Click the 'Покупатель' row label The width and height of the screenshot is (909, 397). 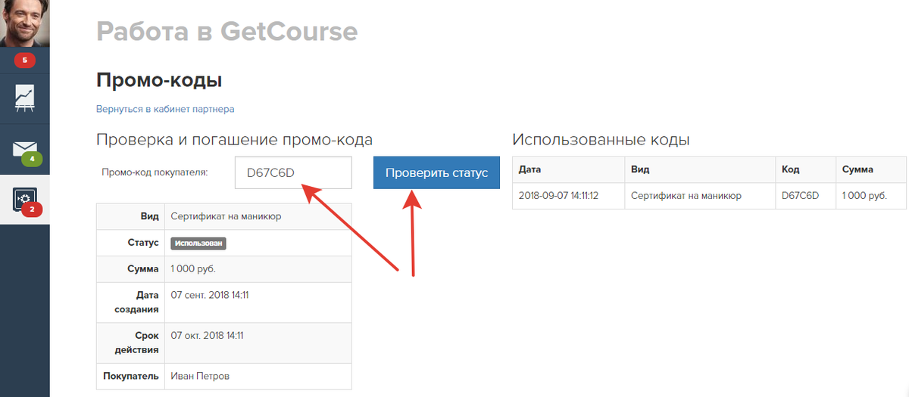coord(131,376)
